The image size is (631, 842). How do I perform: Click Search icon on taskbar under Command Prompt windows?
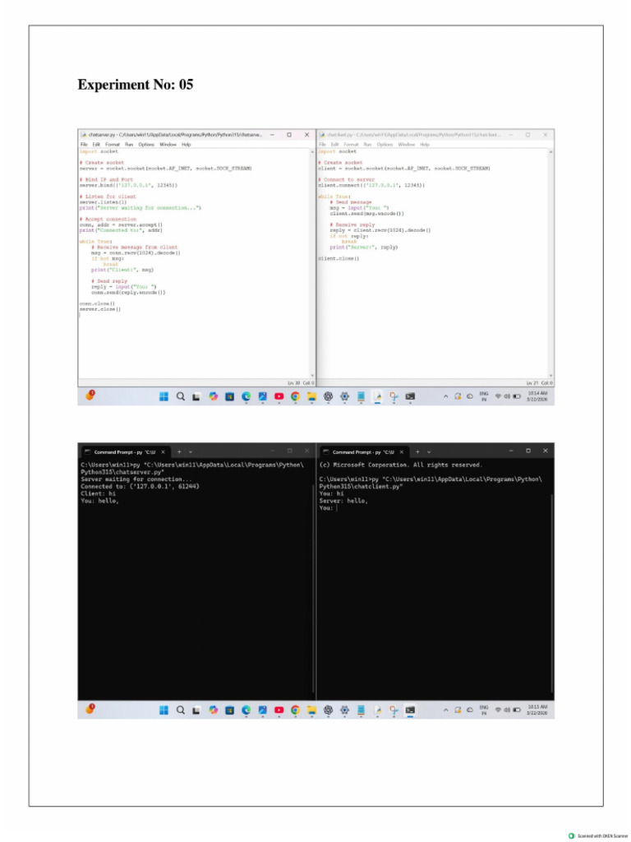[181, 710]
